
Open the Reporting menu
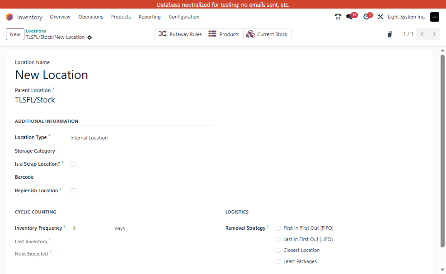[150, 17]
